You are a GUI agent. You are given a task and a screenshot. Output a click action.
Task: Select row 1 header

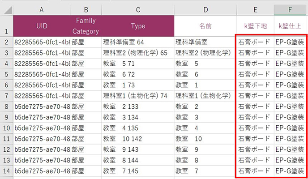[x=6, y=26]
